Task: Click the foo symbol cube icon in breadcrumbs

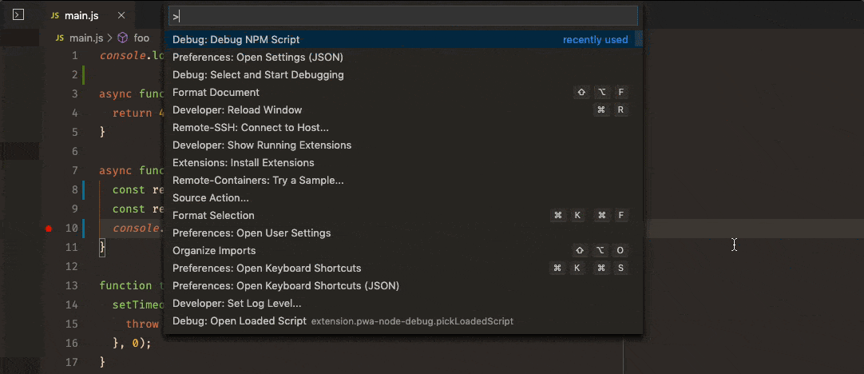Action: click(123, 38)
